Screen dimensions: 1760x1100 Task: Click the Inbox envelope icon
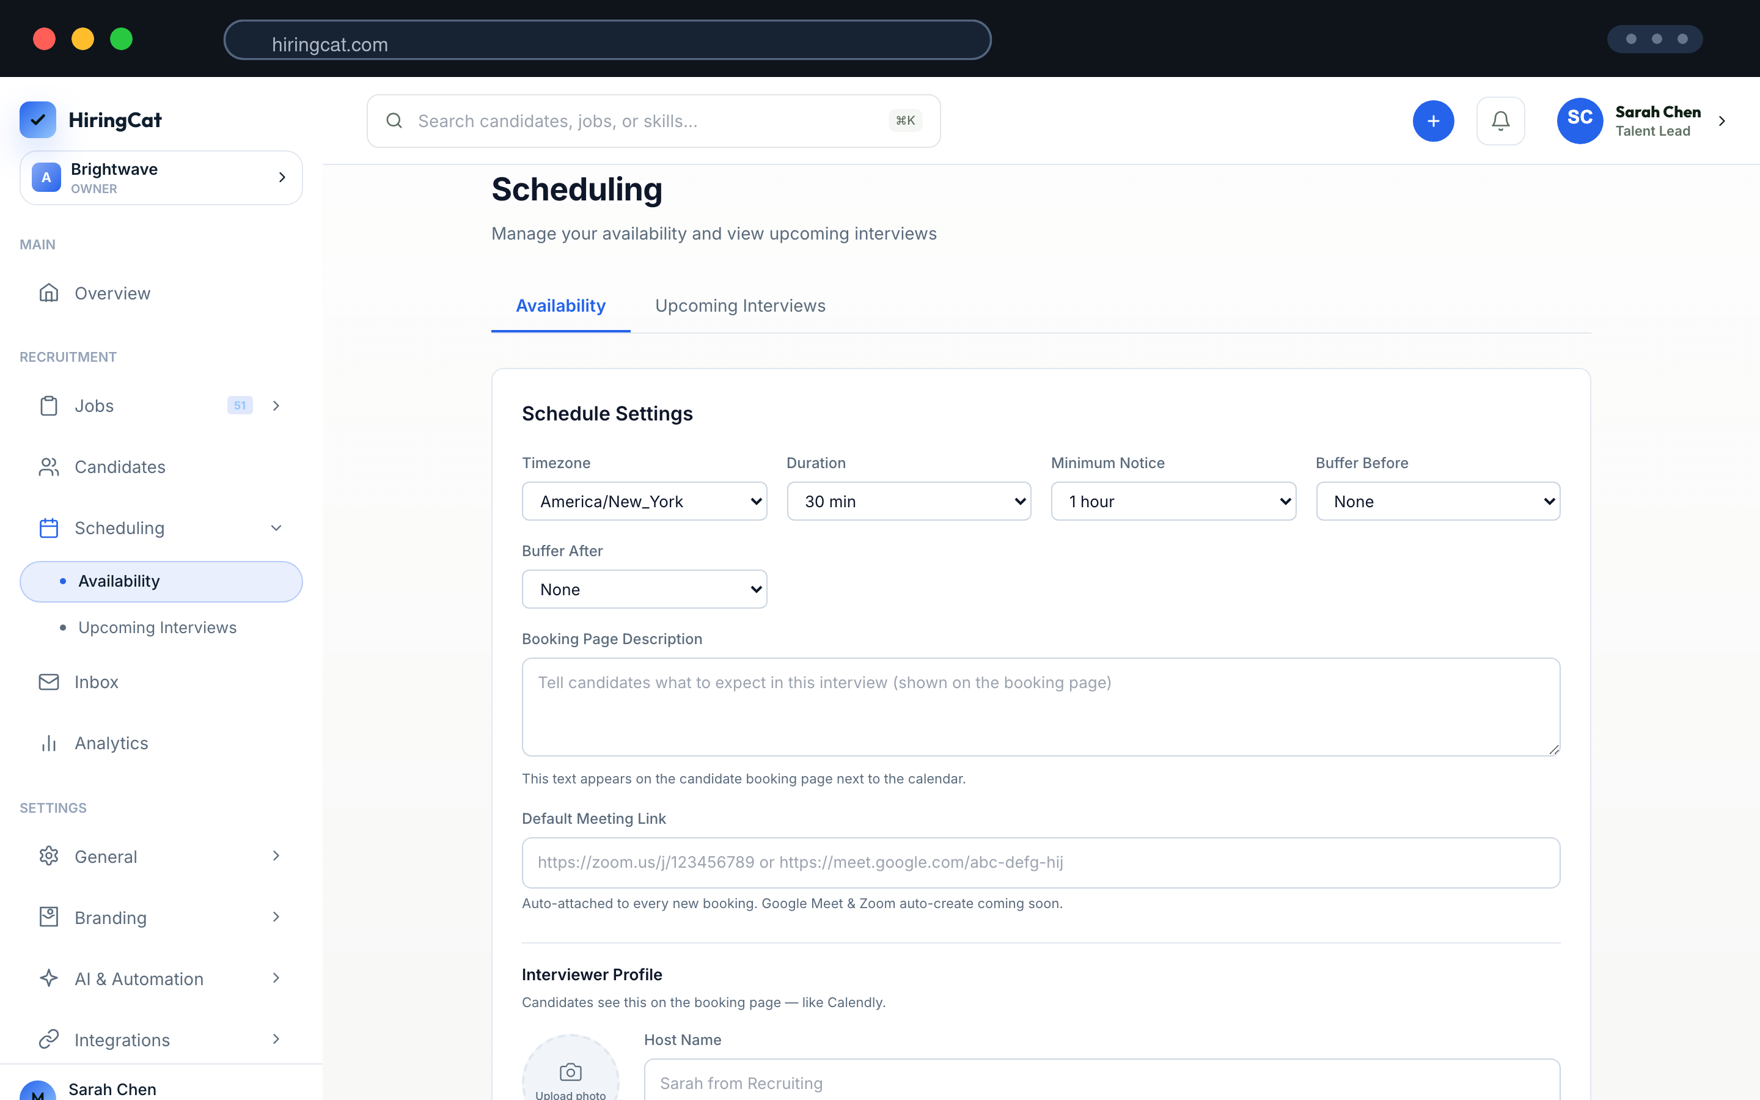[49, 681]
